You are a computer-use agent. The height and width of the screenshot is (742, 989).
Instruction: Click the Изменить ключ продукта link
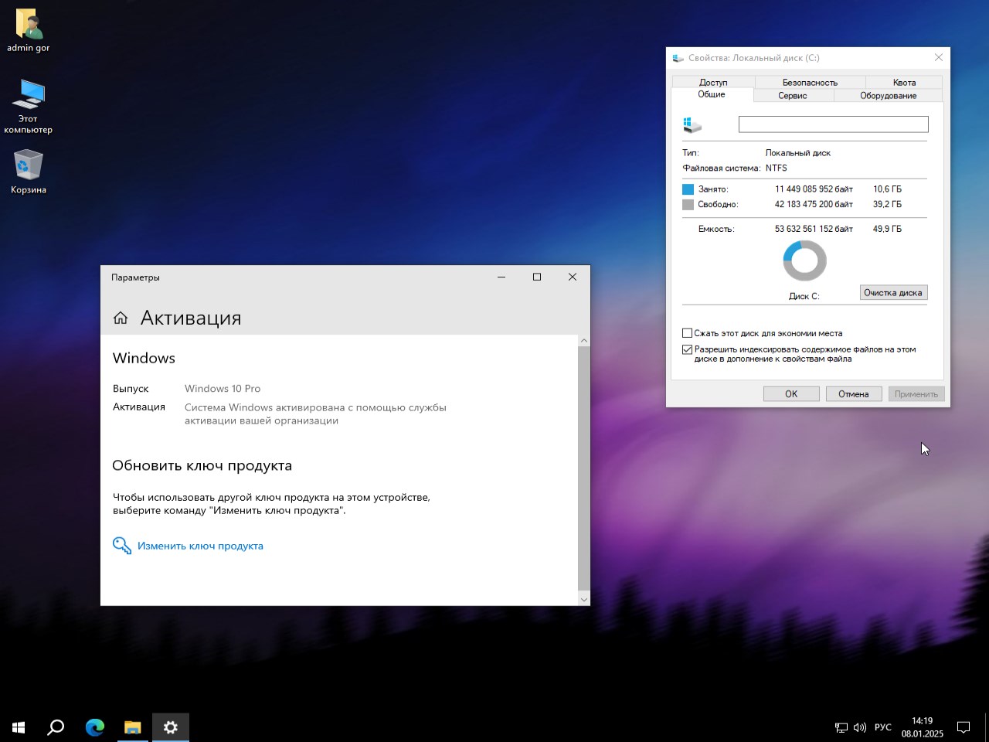pyautogui.click(x=200, y=546)
